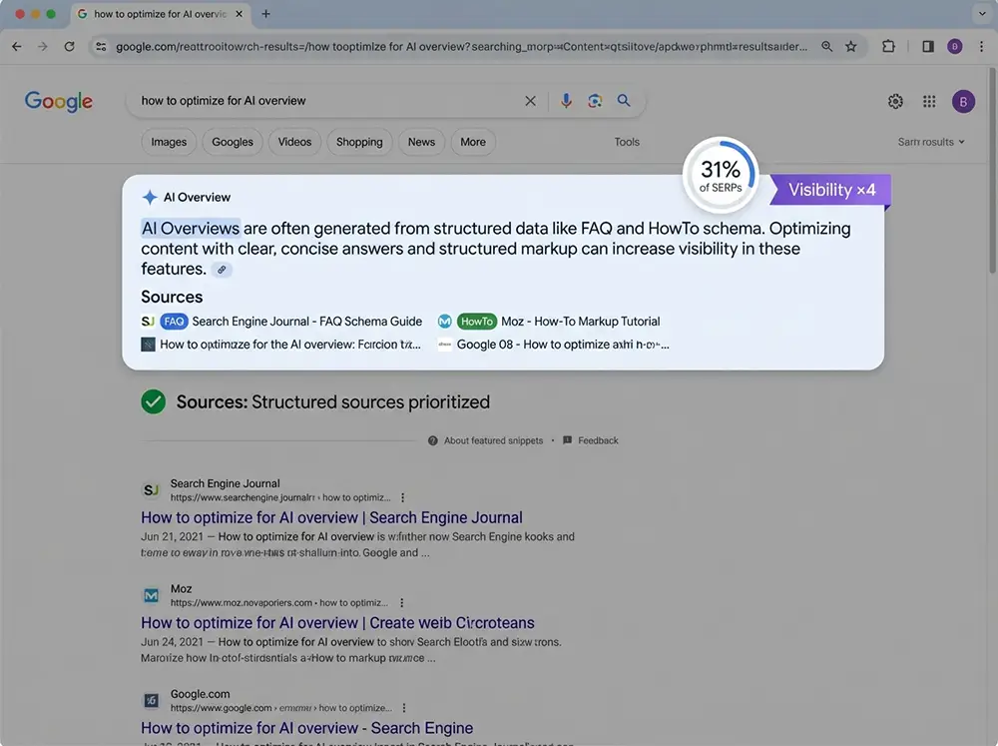Screen dimensions: 998x746
Task: Click the link icon after AI Overview text
Action: [222, 270]
